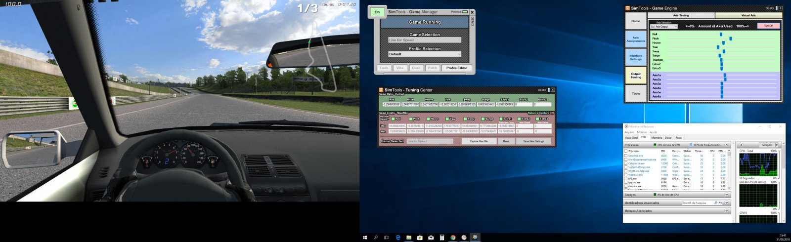
Task: Open the Home section in Game Engine
Action: coord(636,21)
